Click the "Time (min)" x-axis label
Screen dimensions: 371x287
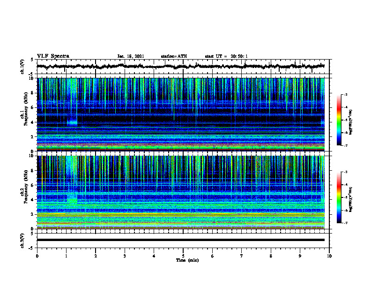click(x=187, y=260)
